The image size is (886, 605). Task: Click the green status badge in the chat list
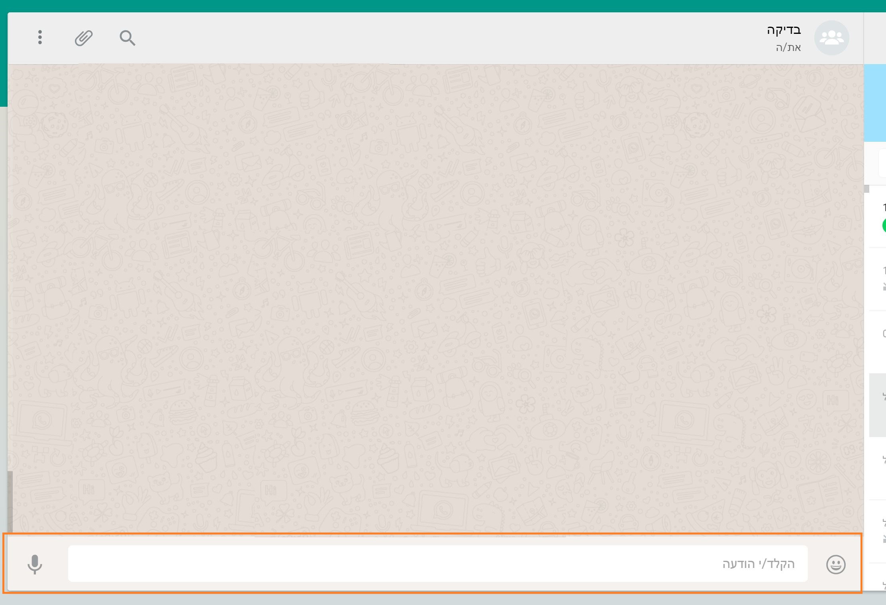884,225
